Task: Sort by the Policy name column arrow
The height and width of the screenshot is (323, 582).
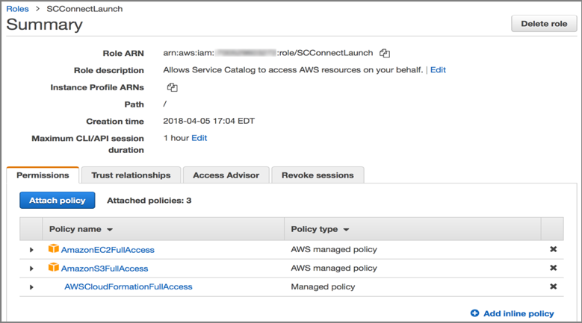Action: pyautogui.click(x=110, y=230)
